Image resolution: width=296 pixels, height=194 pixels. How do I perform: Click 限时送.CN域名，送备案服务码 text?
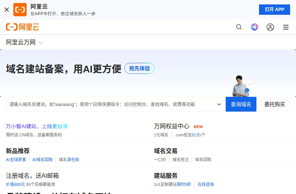34,135
